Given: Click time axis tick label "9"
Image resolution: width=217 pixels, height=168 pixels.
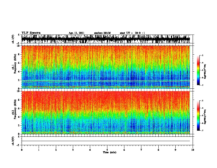Looking at the screenshot, I should tap(175, 150).
